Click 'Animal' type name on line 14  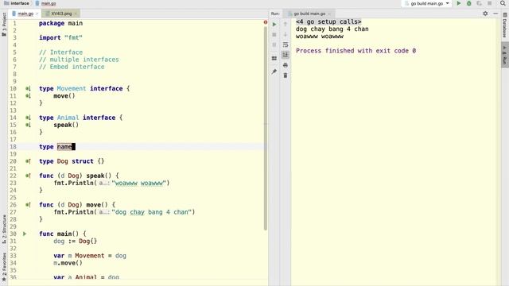(x=68, y=118)
